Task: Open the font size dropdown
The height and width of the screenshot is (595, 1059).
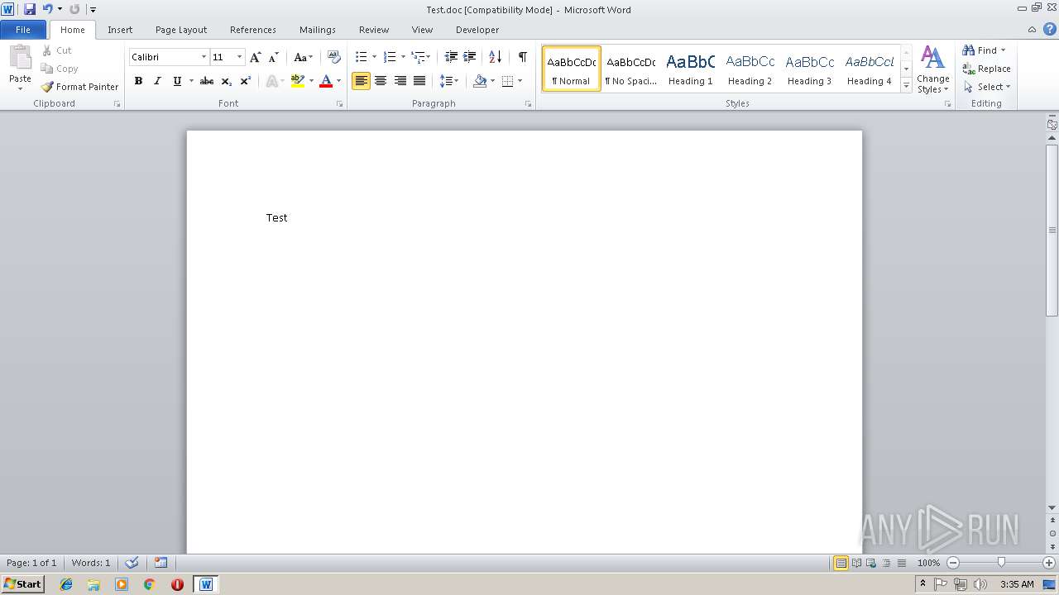Action: 240,57
